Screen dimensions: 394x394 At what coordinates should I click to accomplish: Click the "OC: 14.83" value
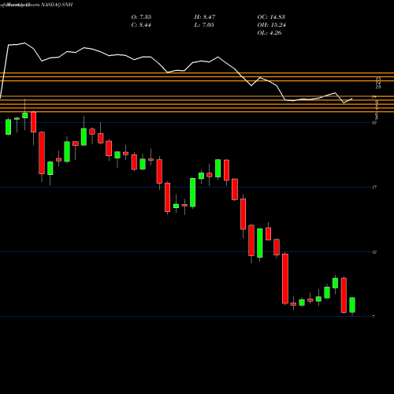[x=271, y=17]
